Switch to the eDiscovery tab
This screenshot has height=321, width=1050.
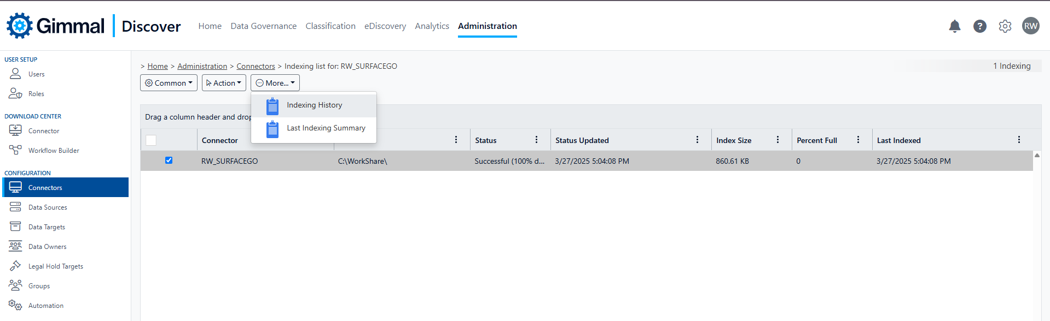coord(385,26)
